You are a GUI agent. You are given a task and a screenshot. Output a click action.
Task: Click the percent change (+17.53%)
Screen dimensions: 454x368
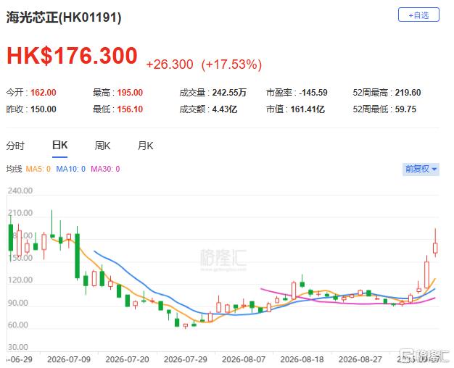[x=231, y=64]
